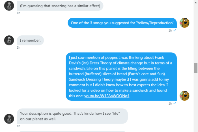Click the avatar next to "I remember."
Image resolution: width=198 pixels, height=132 pixels.
pos(9,40)
